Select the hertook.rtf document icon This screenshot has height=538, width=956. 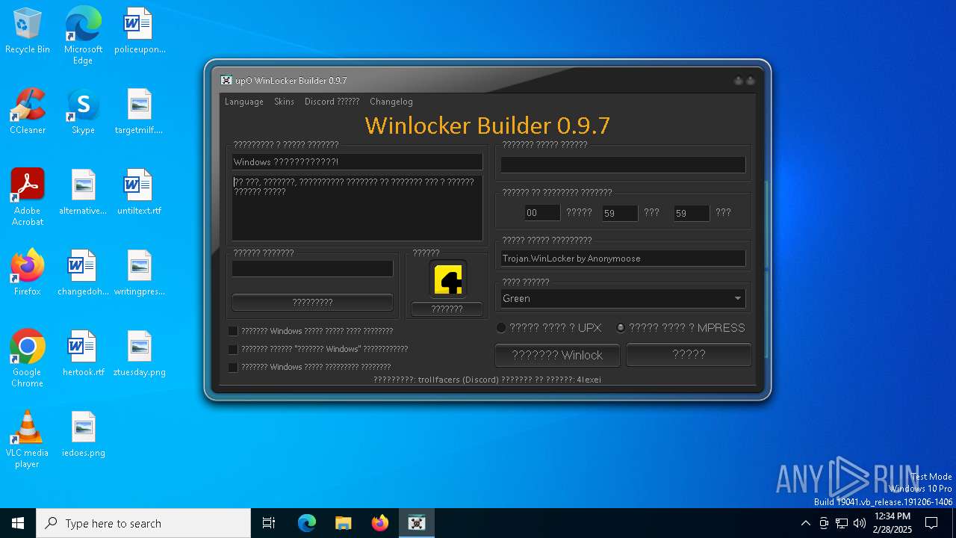coord(83,353)
